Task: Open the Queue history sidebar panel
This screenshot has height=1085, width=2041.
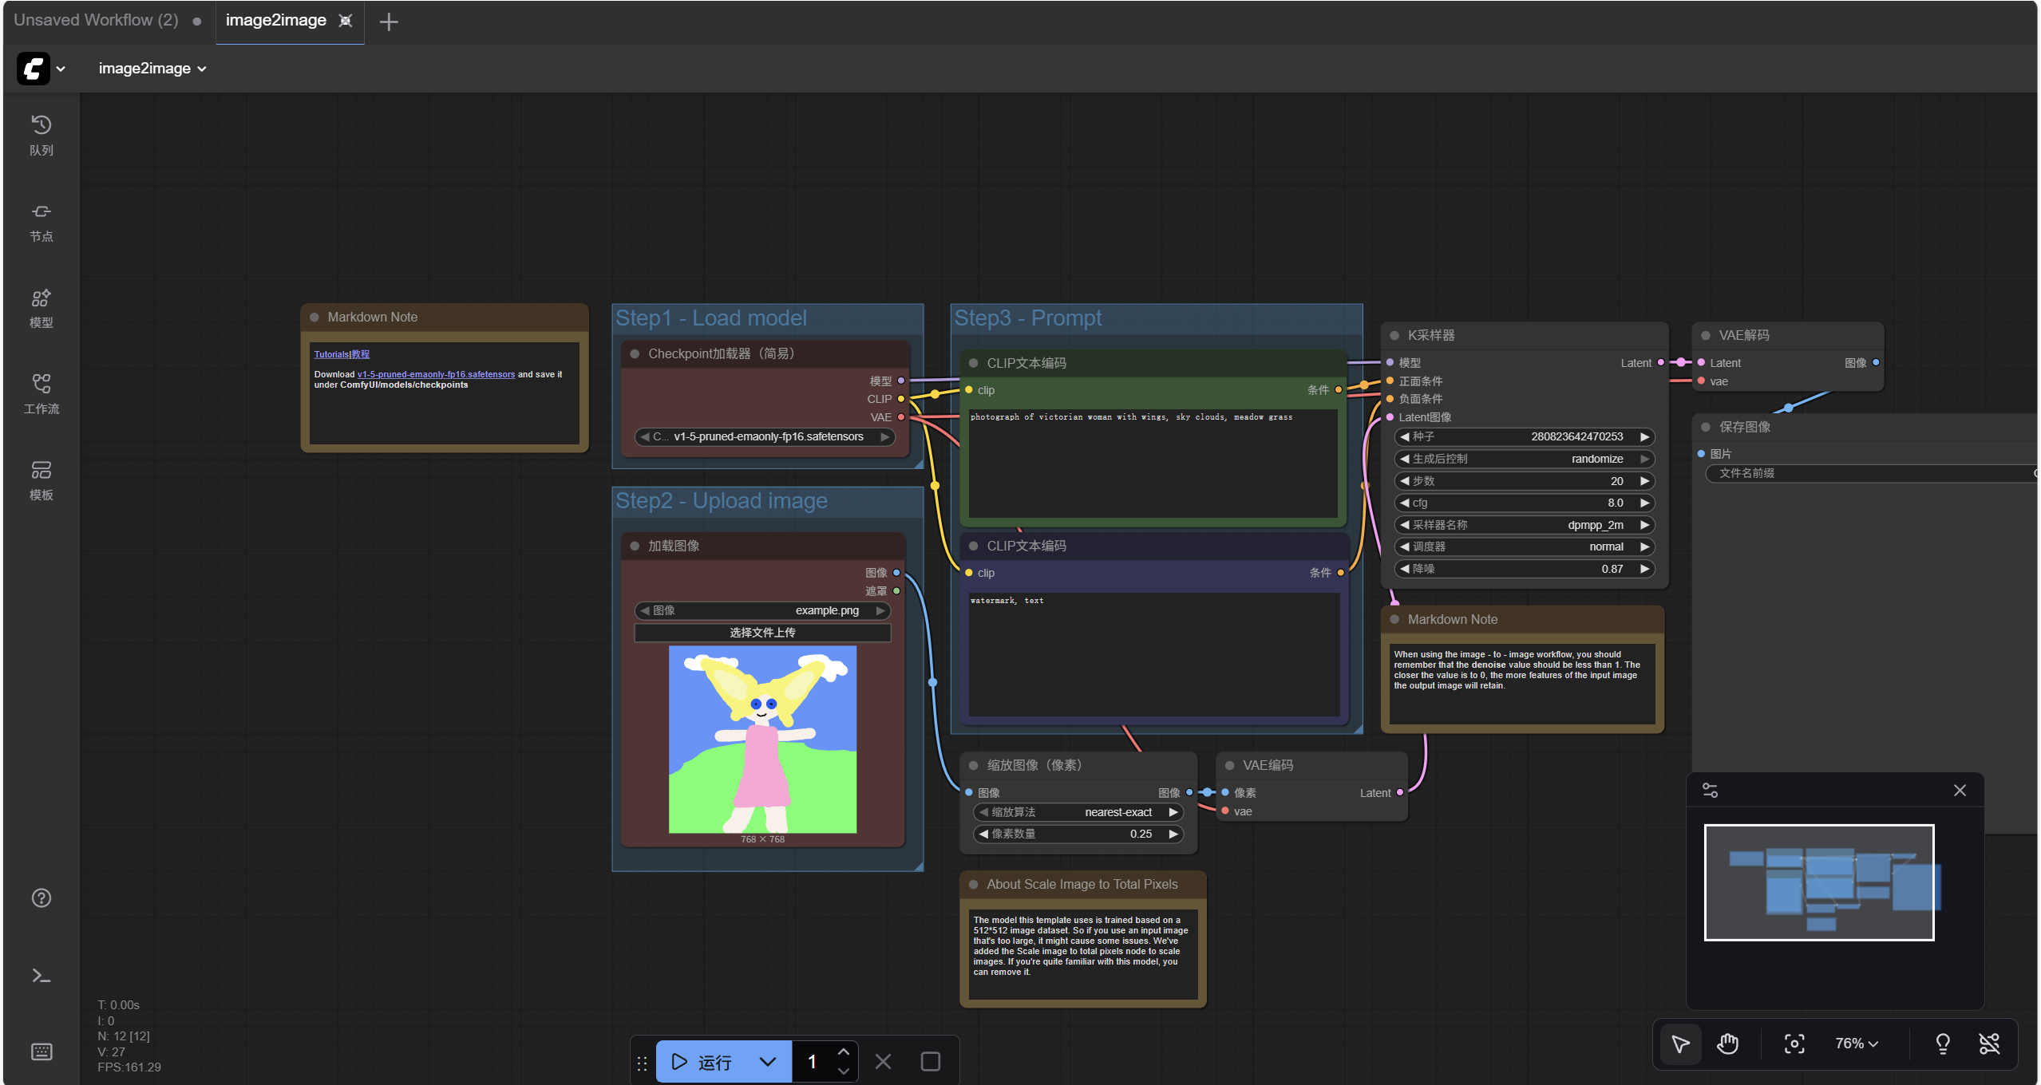Action: click(41, 135)
